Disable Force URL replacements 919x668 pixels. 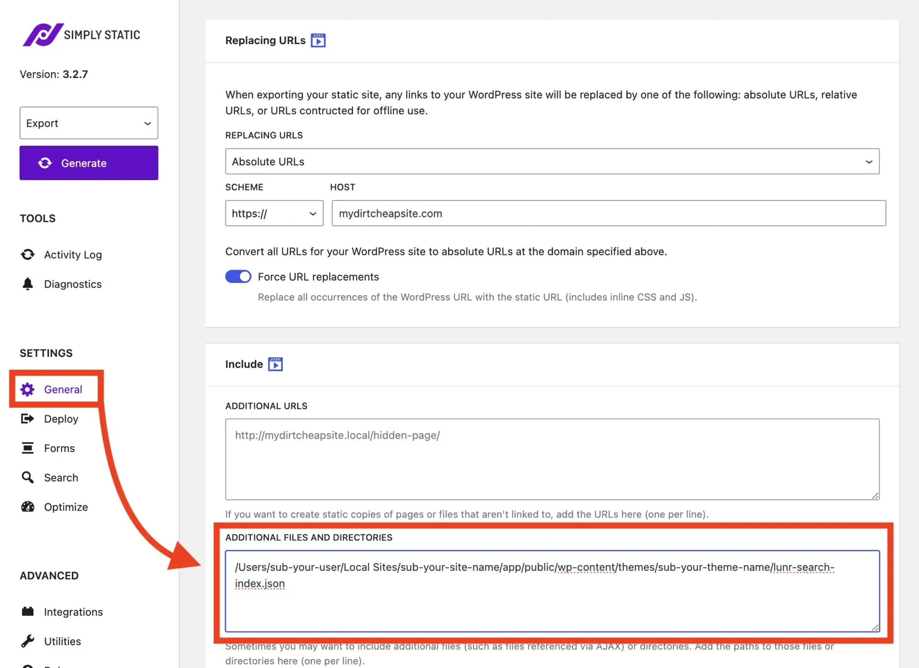tap(238, 276)
